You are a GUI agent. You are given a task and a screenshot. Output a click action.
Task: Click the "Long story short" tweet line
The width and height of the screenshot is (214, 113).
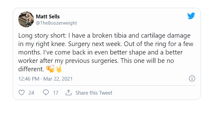[x=104, y=35]
